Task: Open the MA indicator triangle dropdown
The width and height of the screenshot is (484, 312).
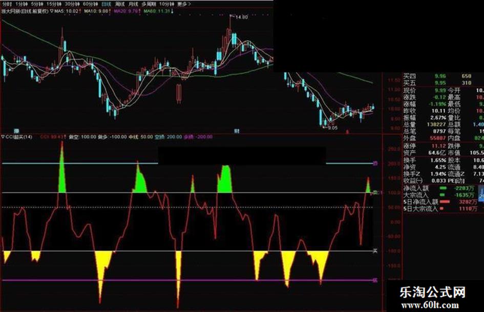Action: (x=52, y=11)
